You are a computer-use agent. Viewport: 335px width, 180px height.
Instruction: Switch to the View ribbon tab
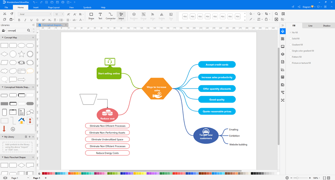[x=71, y=8]
